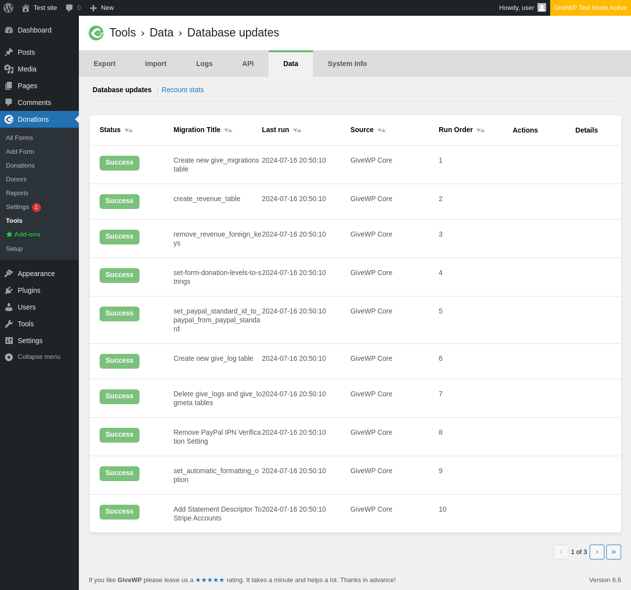The width and height of the screenshot is (631, 590).
Task: Go to the next page of migrations
Action: pos(597,552)
